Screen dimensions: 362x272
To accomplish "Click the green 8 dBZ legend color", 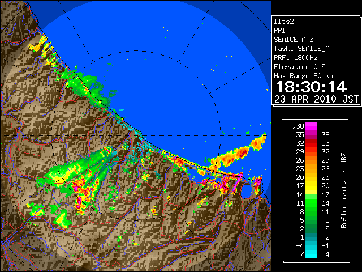I will point(311,211).
